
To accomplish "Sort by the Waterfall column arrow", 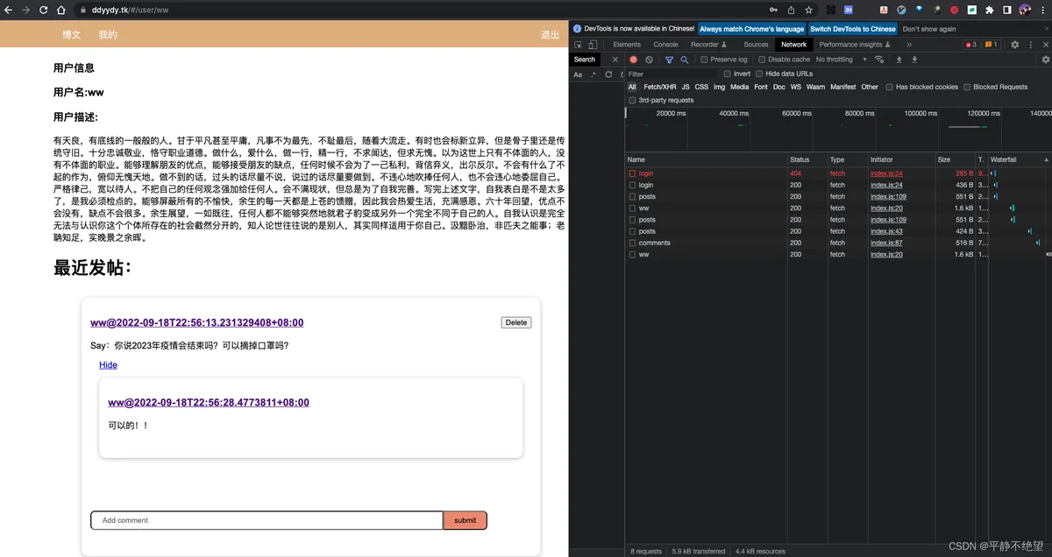I will click(1046, 160).
